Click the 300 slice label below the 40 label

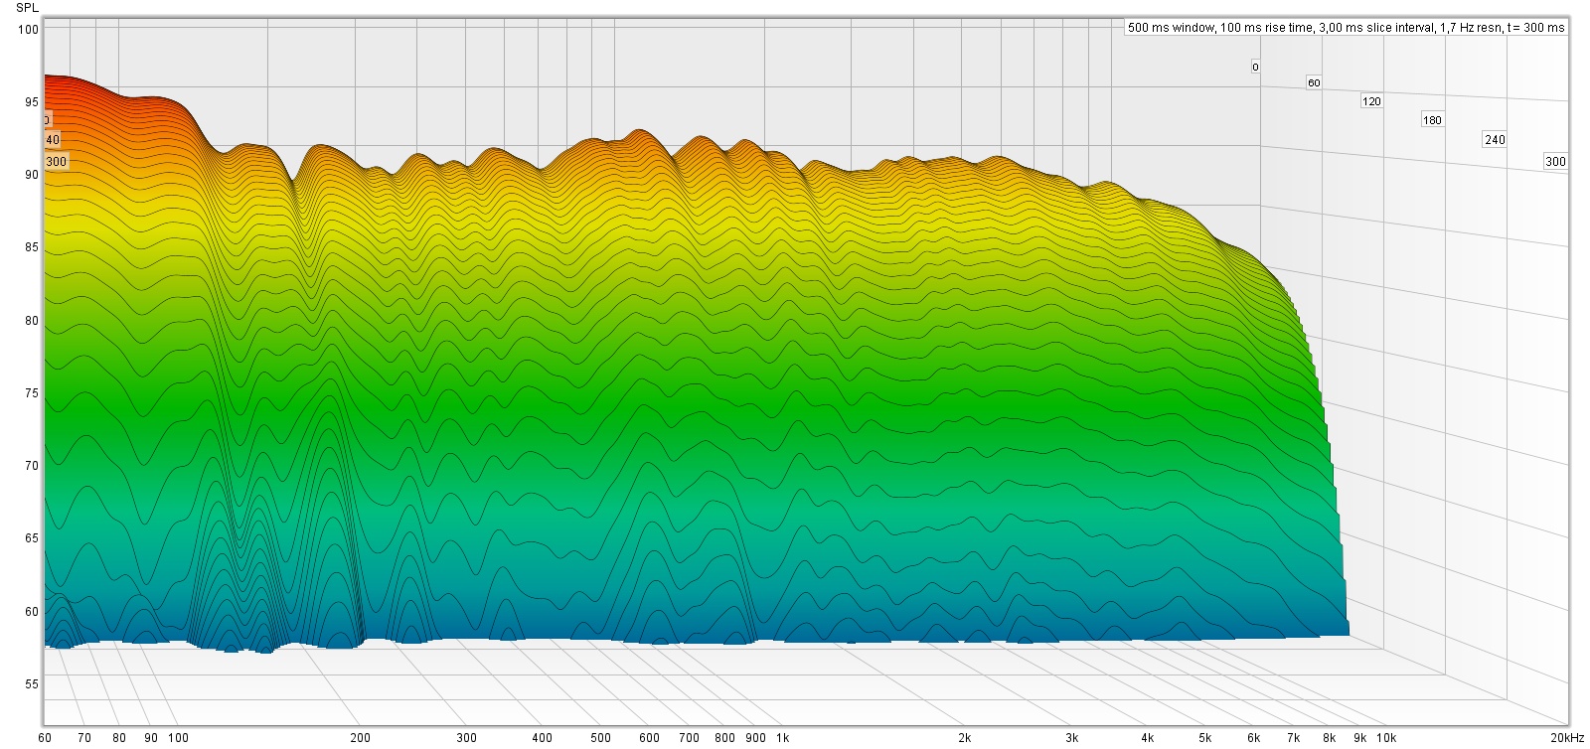pyautogui.click(x=57, y=162)
